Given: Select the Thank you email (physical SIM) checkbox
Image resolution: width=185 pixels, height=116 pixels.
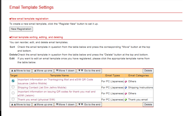Looking at the screenshot, I should click(13, 99).
